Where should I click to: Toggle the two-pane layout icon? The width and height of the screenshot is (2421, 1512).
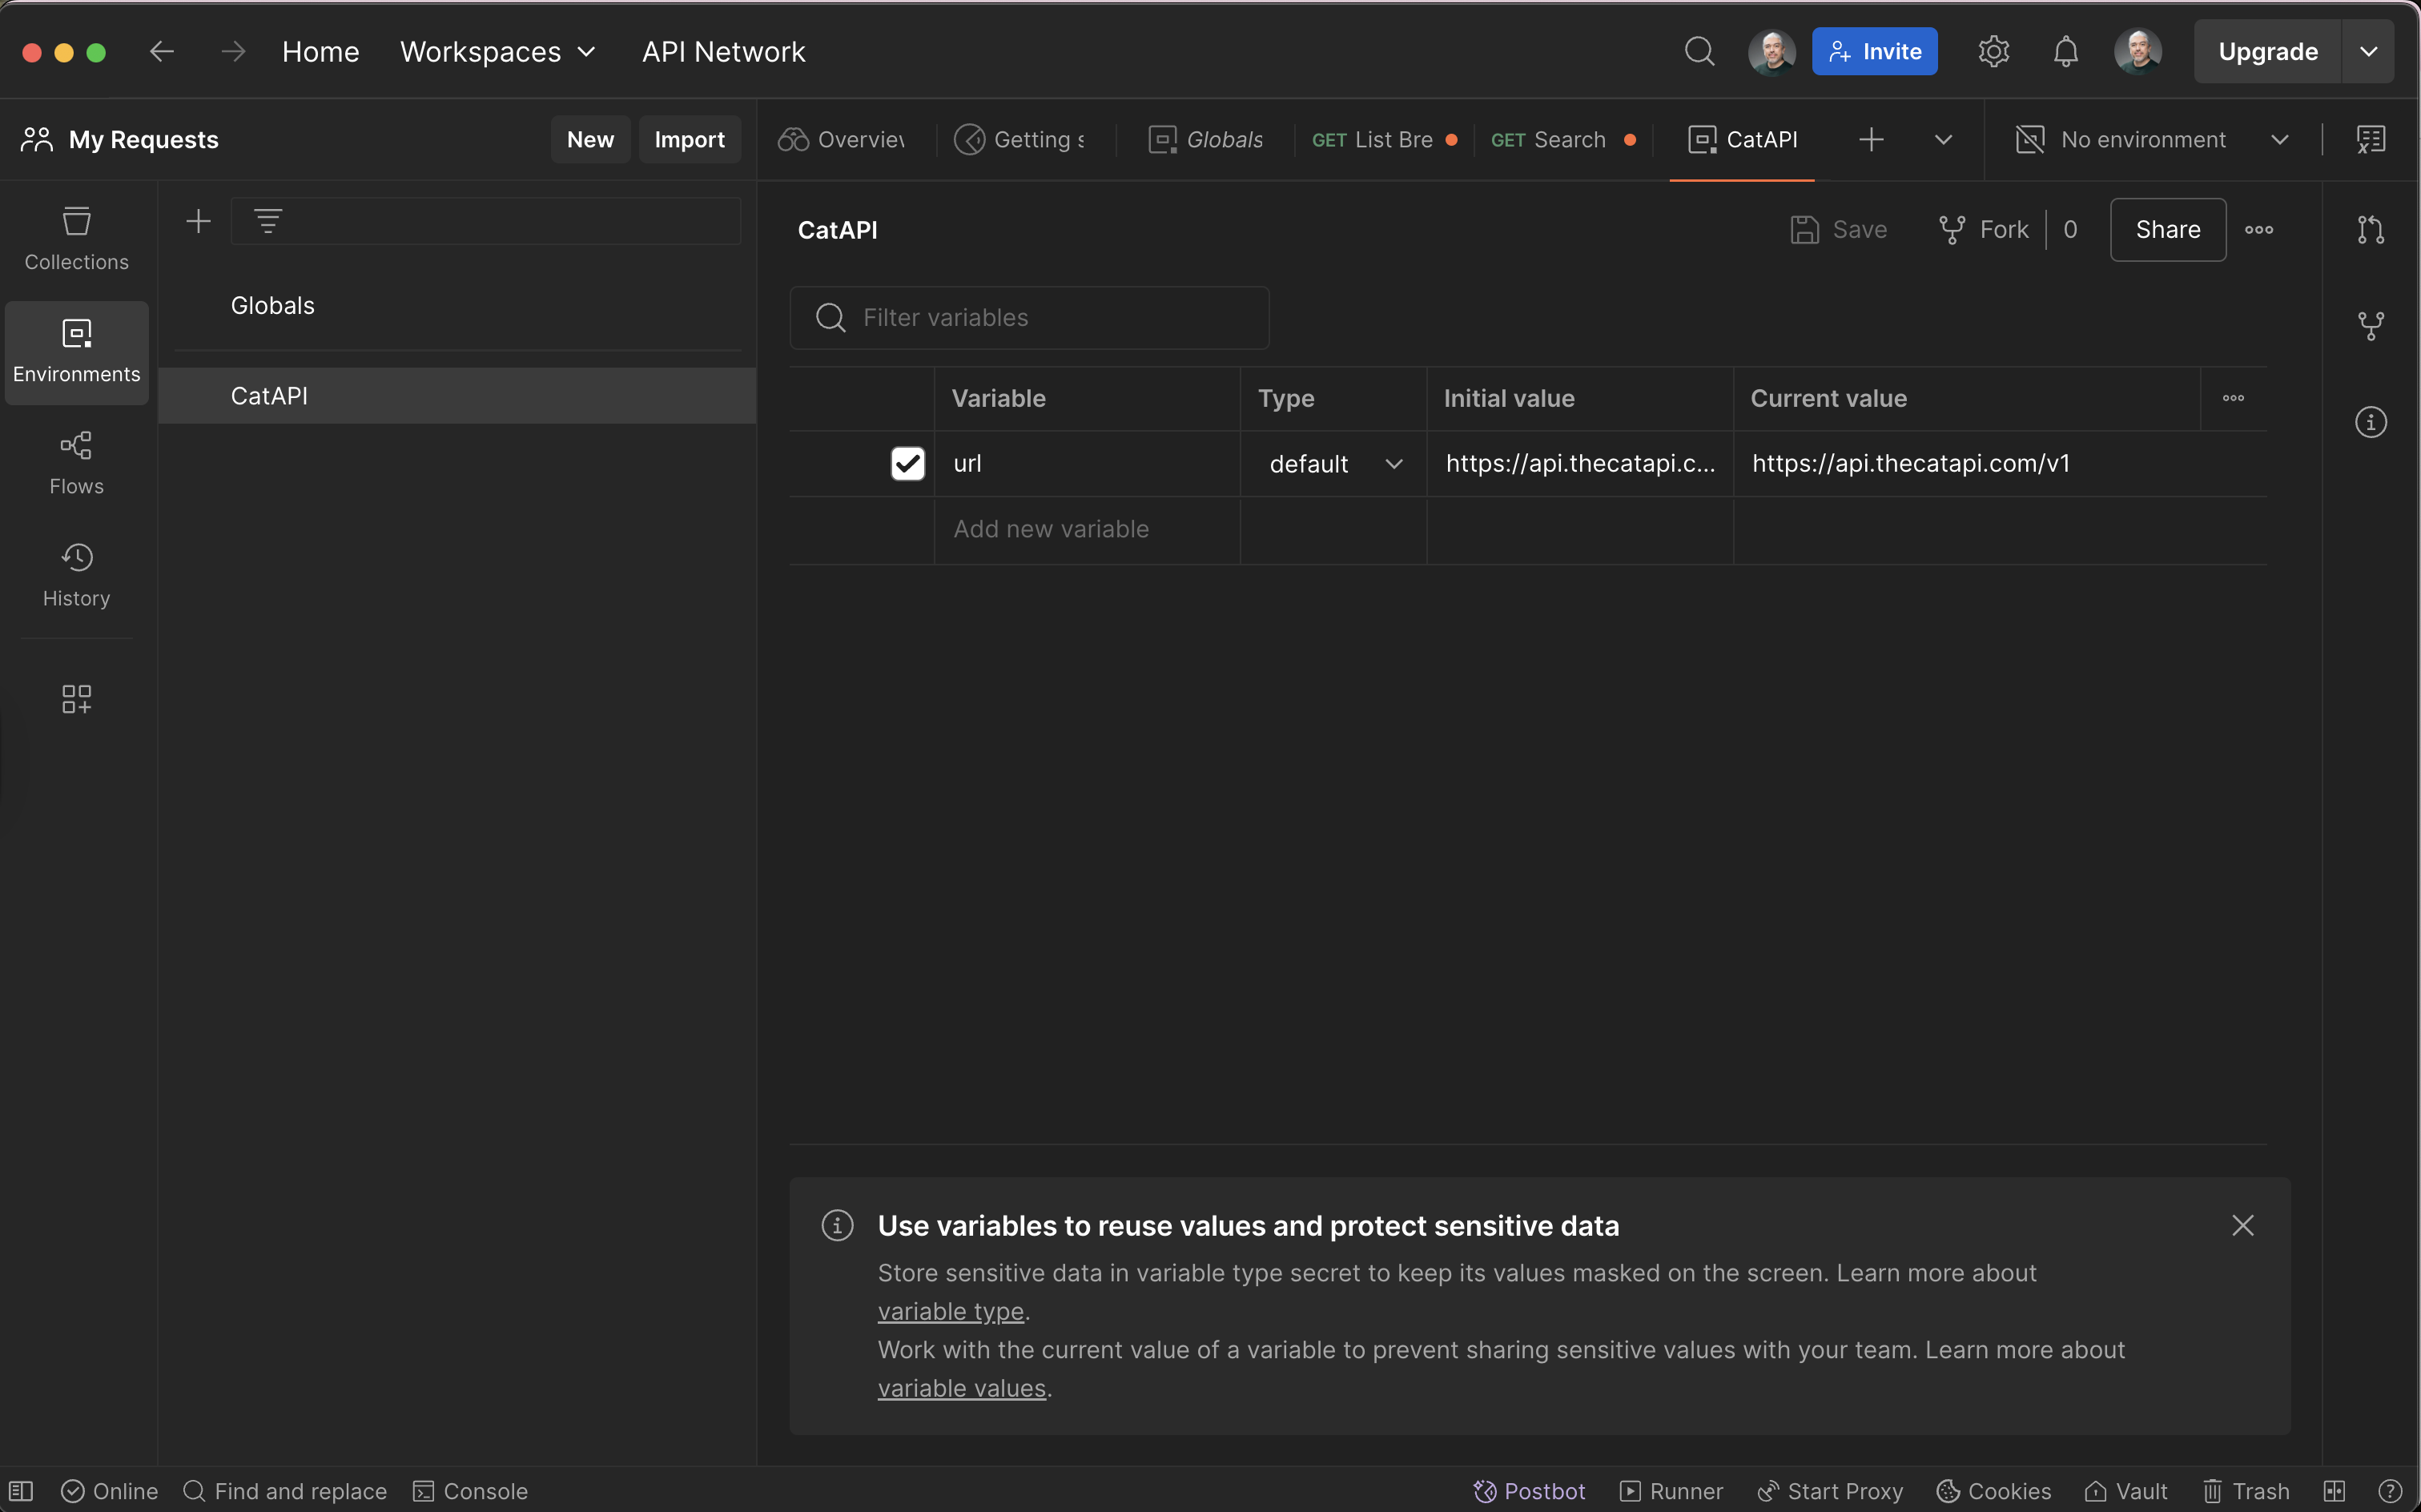(2334, 1490)
